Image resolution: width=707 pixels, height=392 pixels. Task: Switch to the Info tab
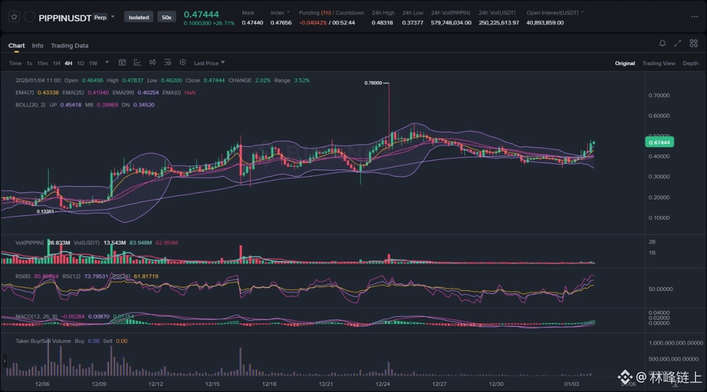pyautogui.click(x=38, y=45)
